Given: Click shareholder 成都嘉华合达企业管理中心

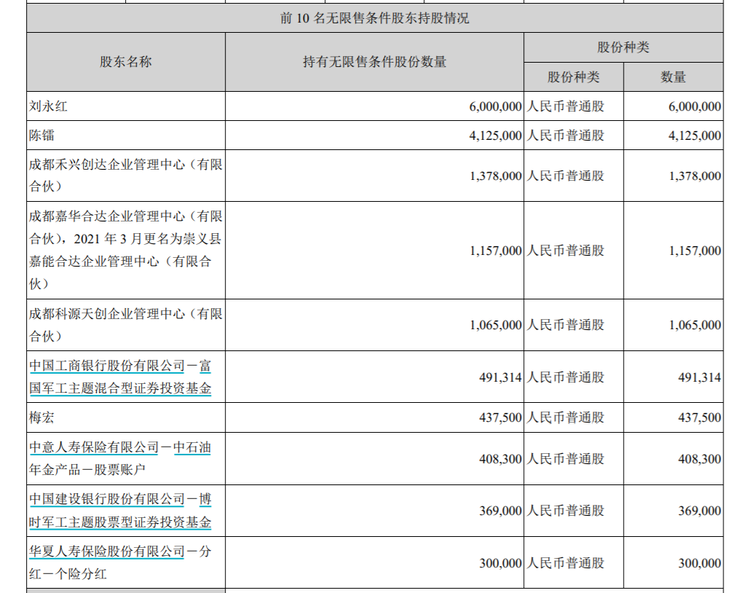Looking at the screenshot, I should pyautogui.click(x=126, y=250).
